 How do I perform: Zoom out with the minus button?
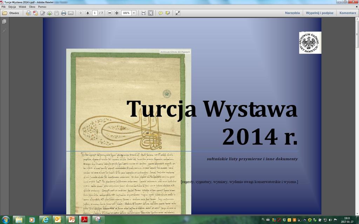point(110,13)
